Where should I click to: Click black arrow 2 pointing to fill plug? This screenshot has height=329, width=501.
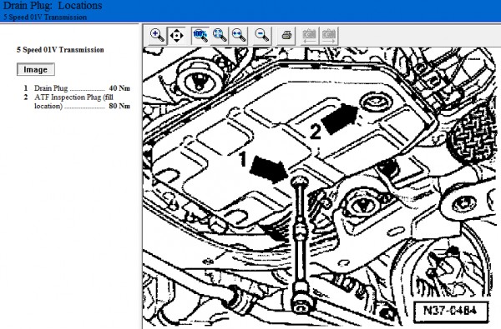[339, 118]
